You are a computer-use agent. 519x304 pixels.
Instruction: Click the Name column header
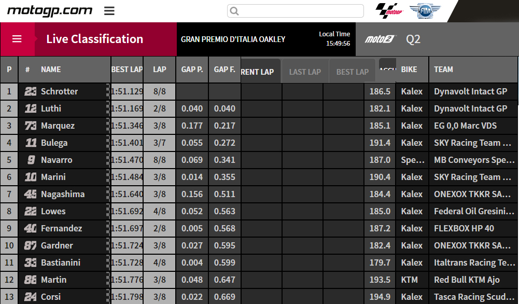[x=51, y=70]
